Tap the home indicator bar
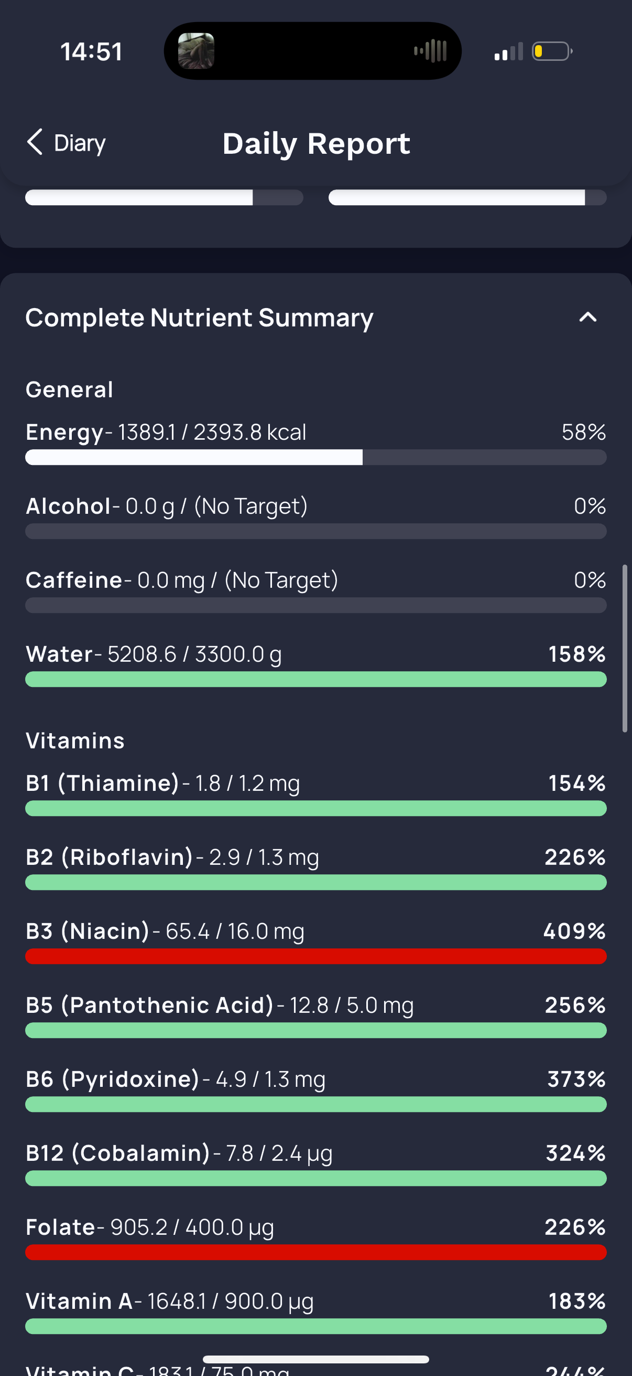This screenshot has width=632, height=1376. coord(315,1359)
